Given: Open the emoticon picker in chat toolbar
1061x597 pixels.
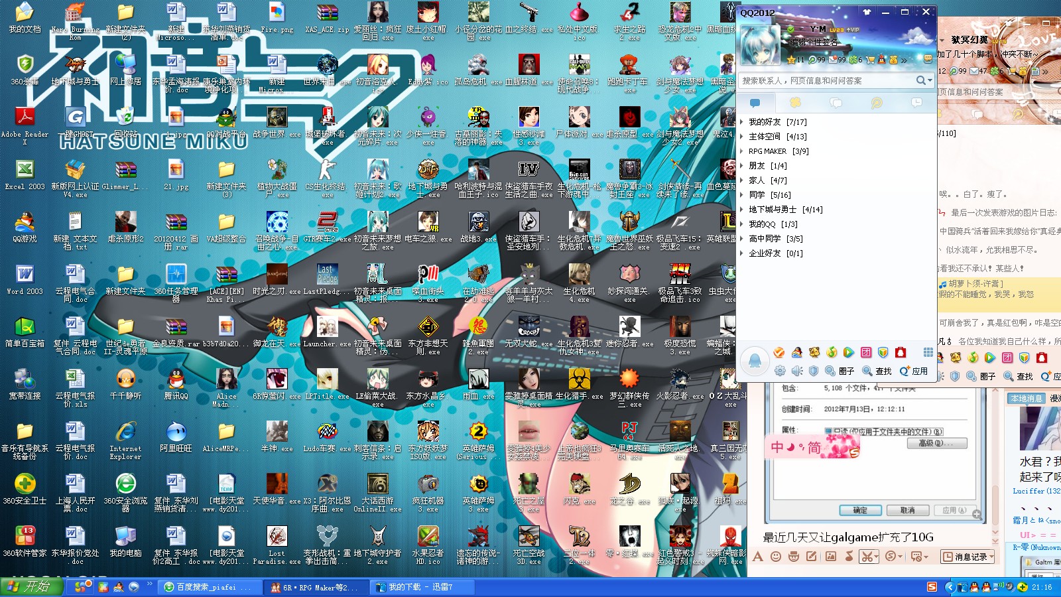Looking at the screenshot, I should tap(776, 556).
